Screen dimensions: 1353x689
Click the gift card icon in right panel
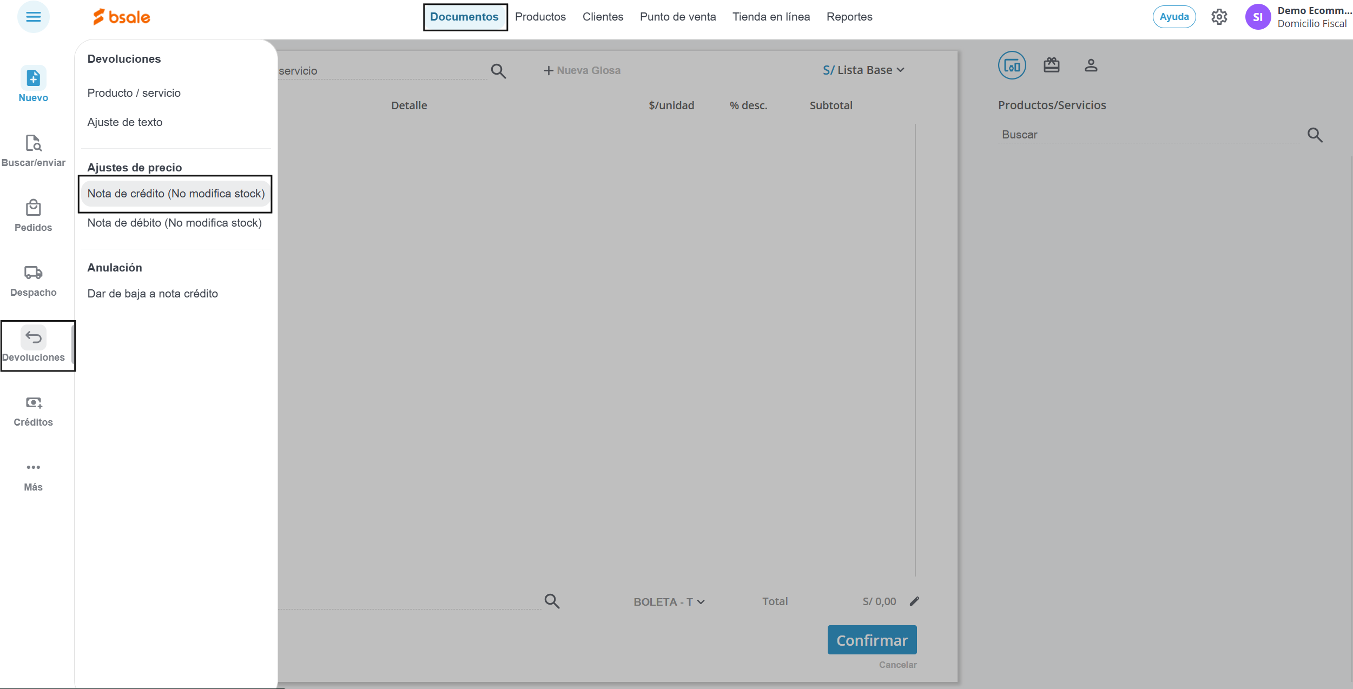click(1051, 65)
